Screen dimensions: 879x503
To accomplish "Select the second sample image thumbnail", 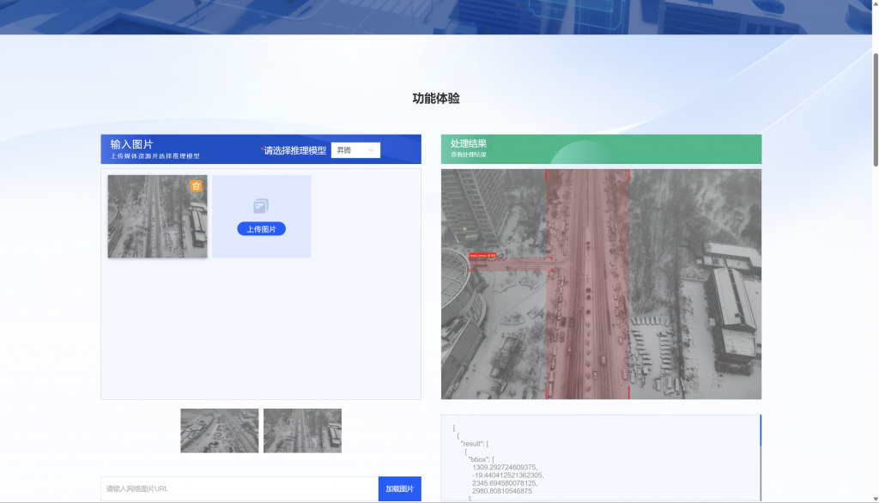I will [x=302, y=431].
